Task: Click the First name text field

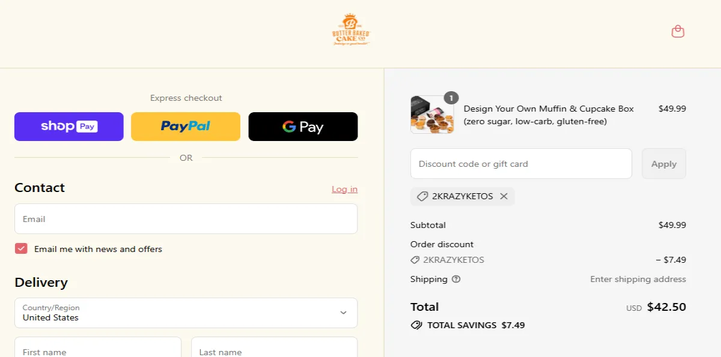Action: click(x=97, y=351)
